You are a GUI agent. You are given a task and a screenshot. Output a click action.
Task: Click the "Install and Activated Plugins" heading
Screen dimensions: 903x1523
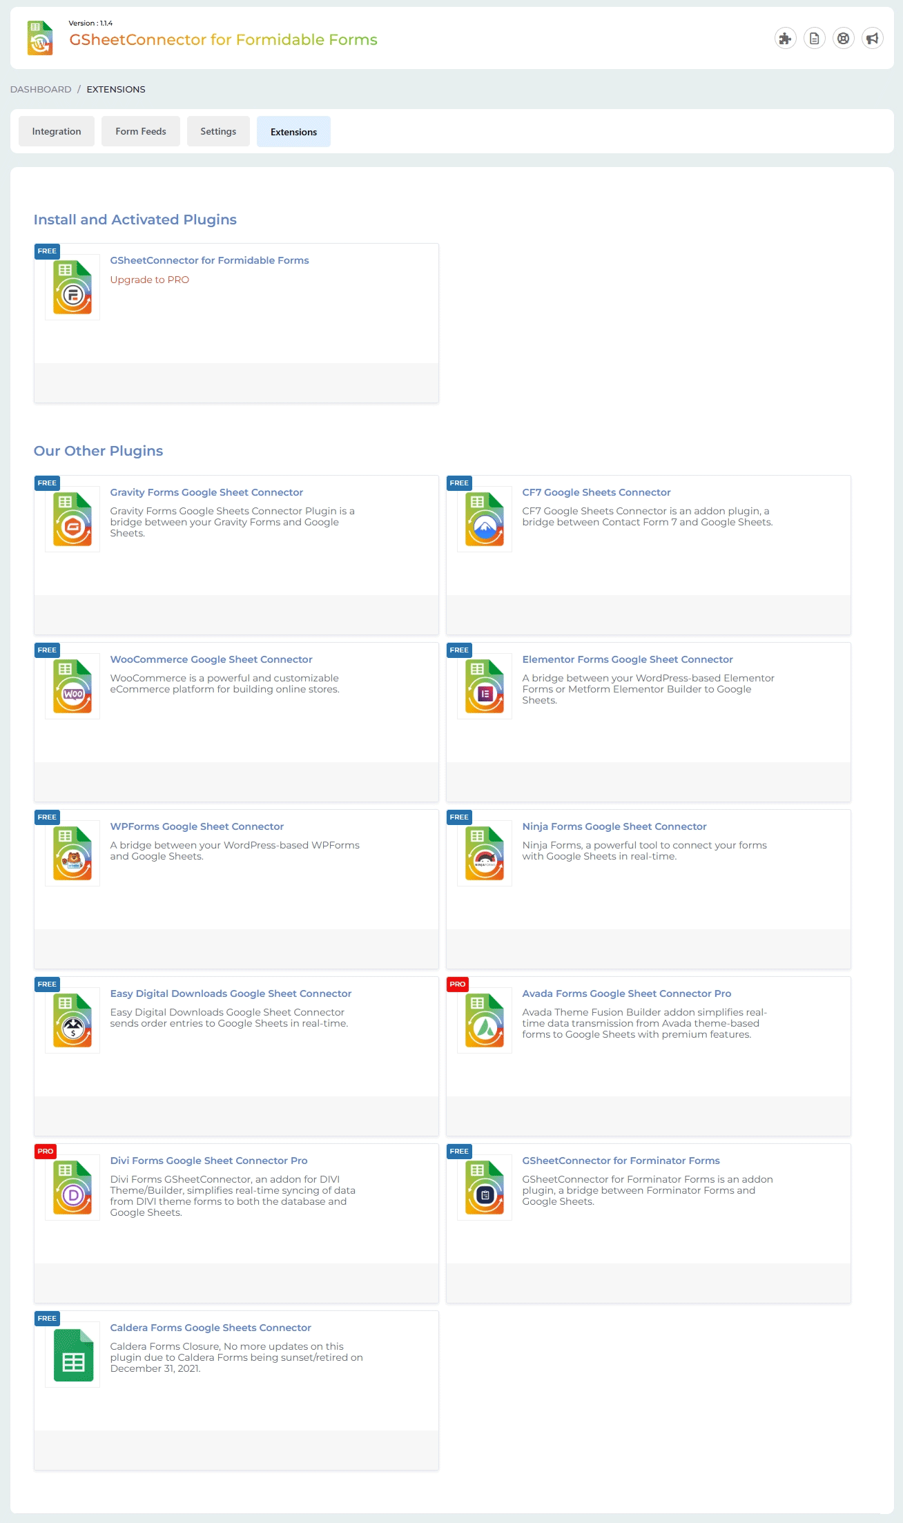(x=135, y=220)
